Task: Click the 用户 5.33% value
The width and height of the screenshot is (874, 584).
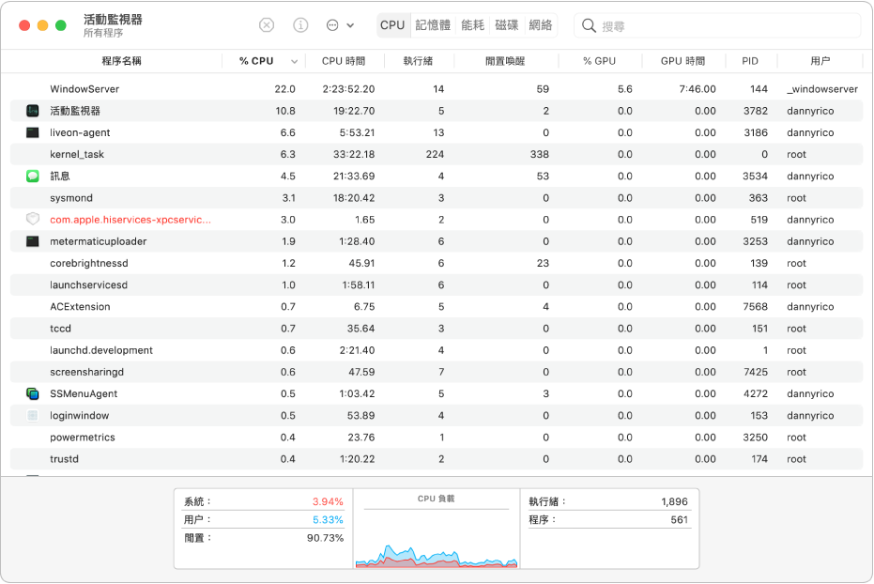Action: click(328, 520)
